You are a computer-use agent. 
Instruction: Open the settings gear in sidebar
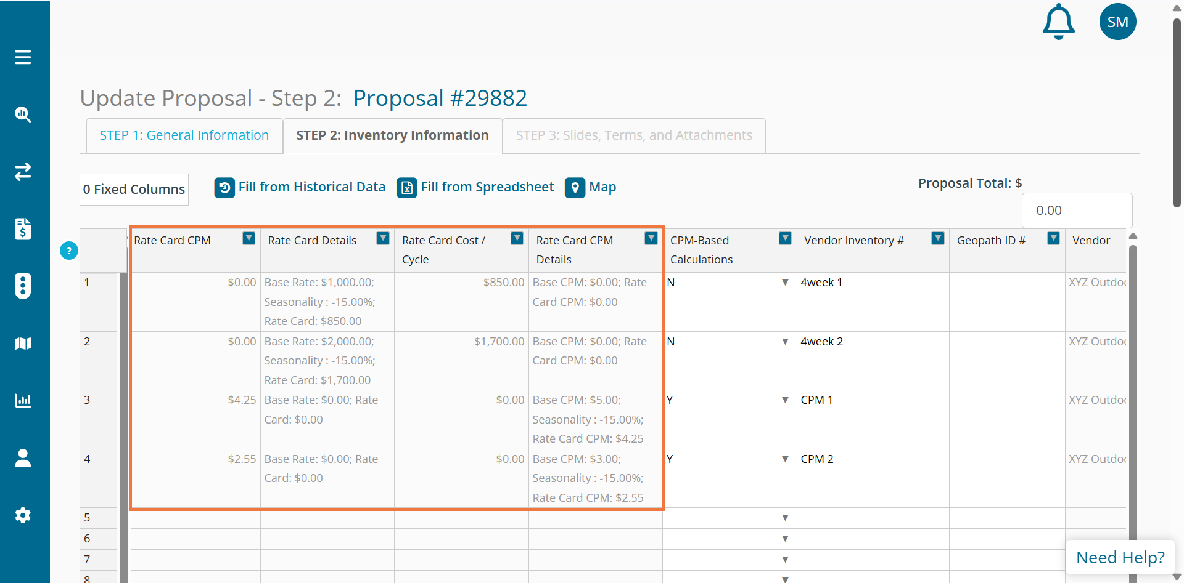pos(23,515)
